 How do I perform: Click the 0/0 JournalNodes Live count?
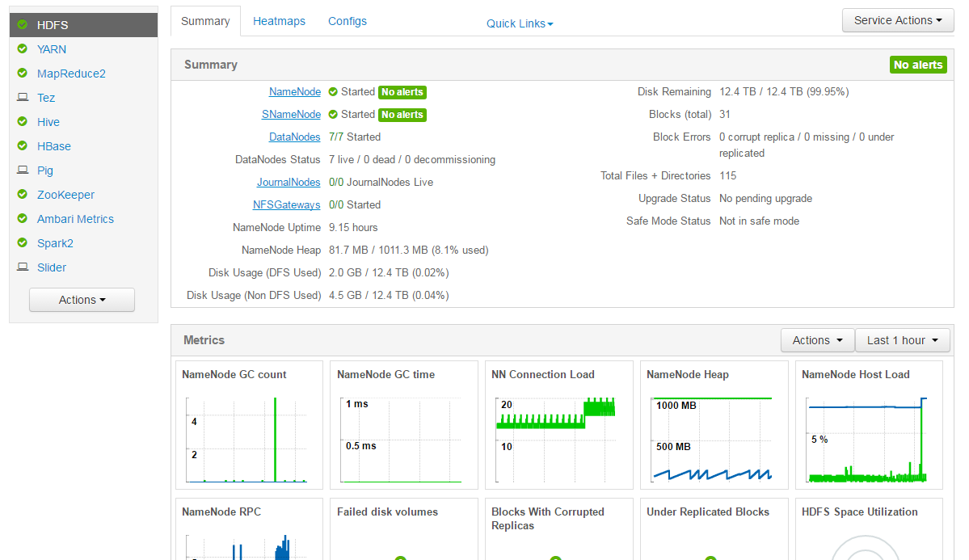pyautogui.click(x=336, y=183)
